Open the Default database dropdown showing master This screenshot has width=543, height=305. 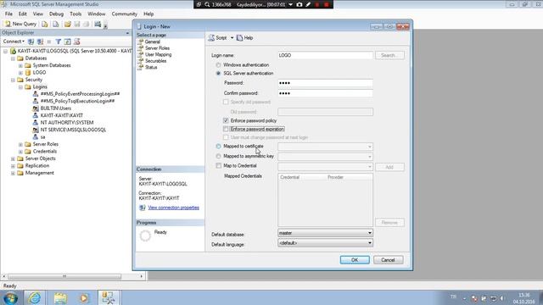pos(325,233)
